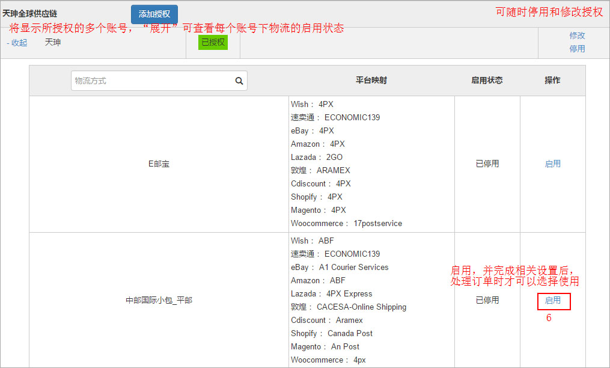Select the E邮宝 row name
Screen dimensions: 610x368
tap(159, 164)
